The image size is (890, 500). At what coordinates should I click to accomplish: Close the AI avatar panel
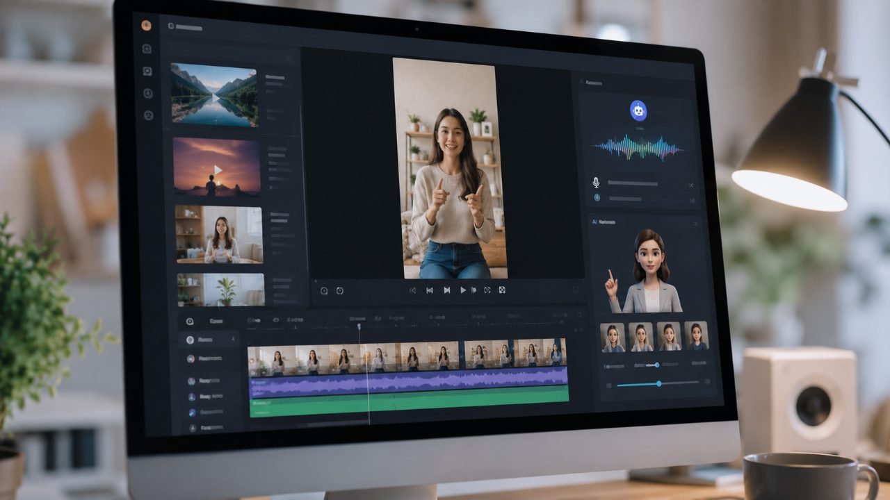696,224
